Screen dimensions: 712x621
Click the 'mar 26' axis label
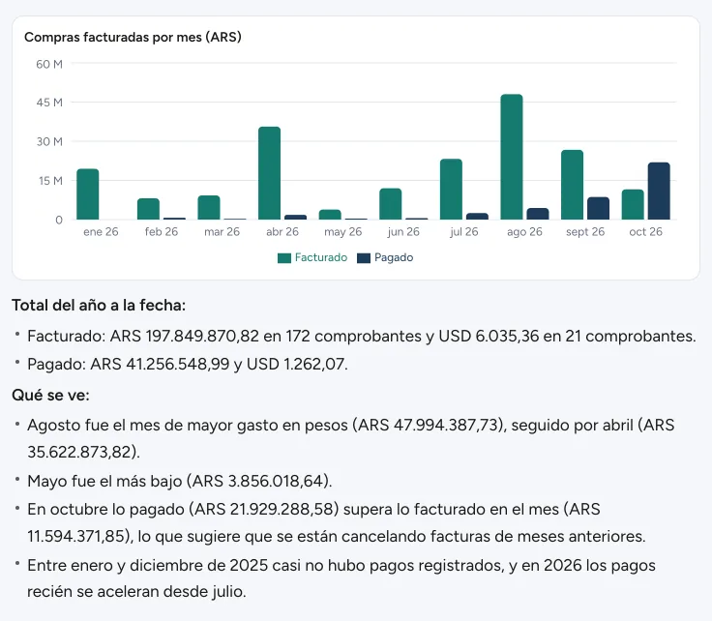[222, 232]
